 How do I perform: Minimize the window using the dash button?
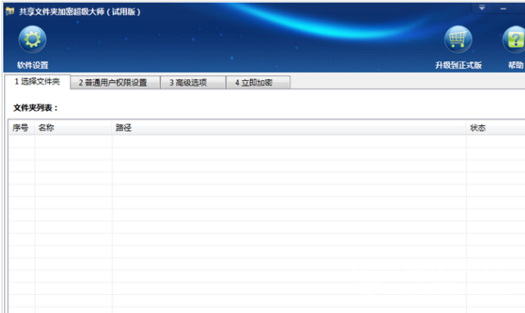[503, 8]
